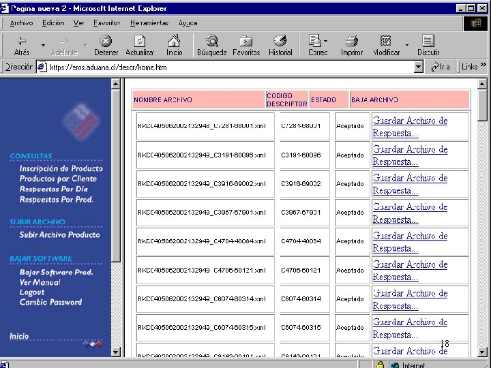This screenshot has height=368, width=491.
Task: Click the Modificar edit icon
Action: pos(385,41)
